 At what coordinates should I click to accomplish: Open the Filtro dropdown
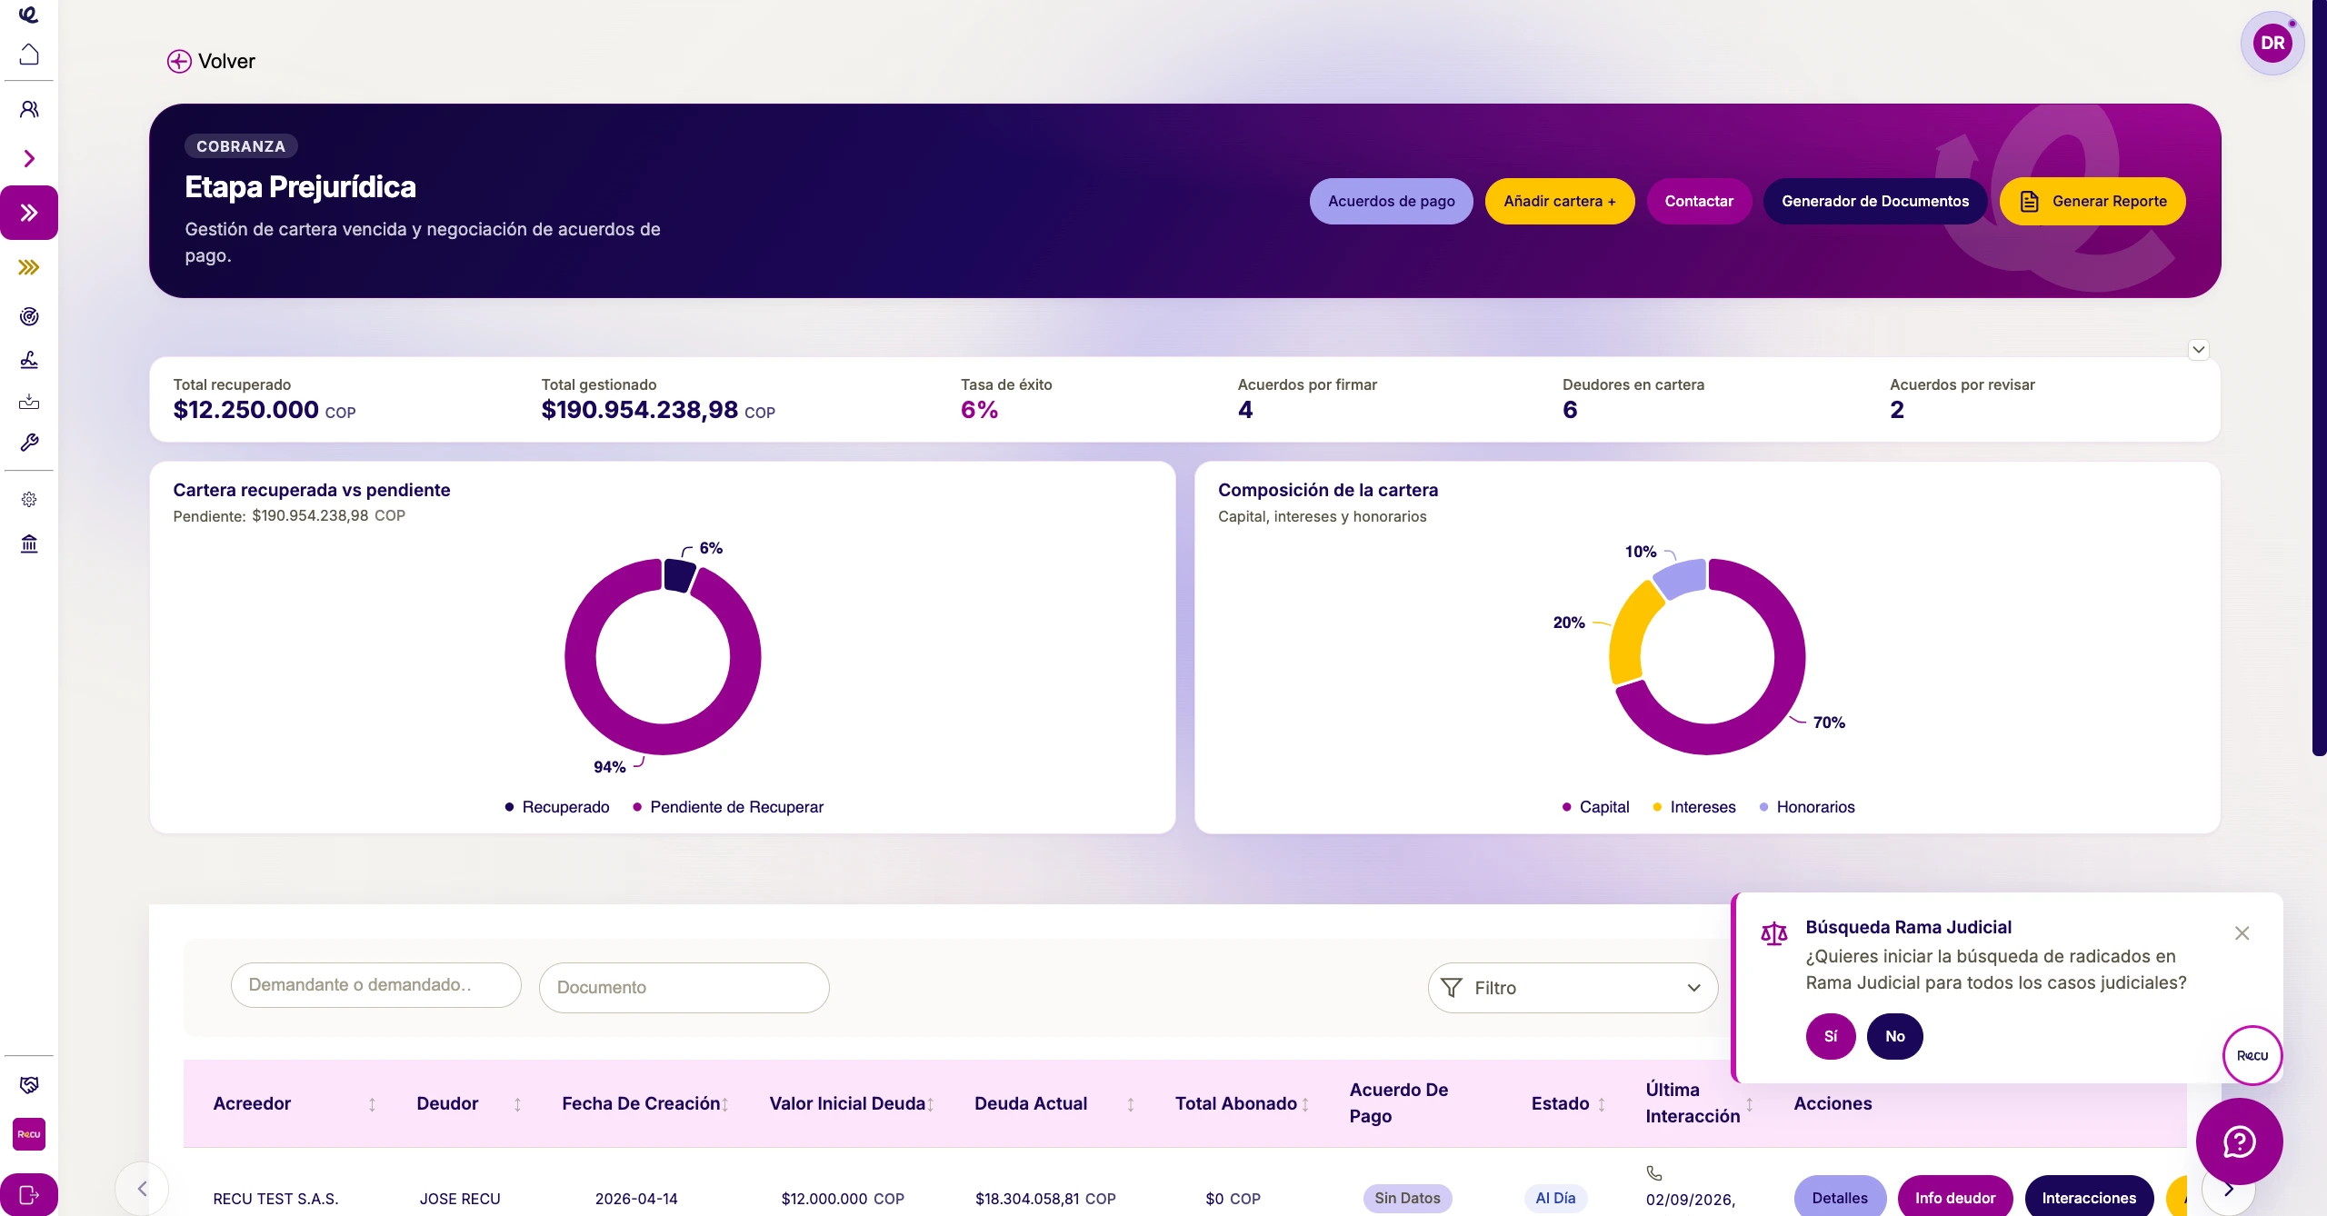pos(1573,988)
